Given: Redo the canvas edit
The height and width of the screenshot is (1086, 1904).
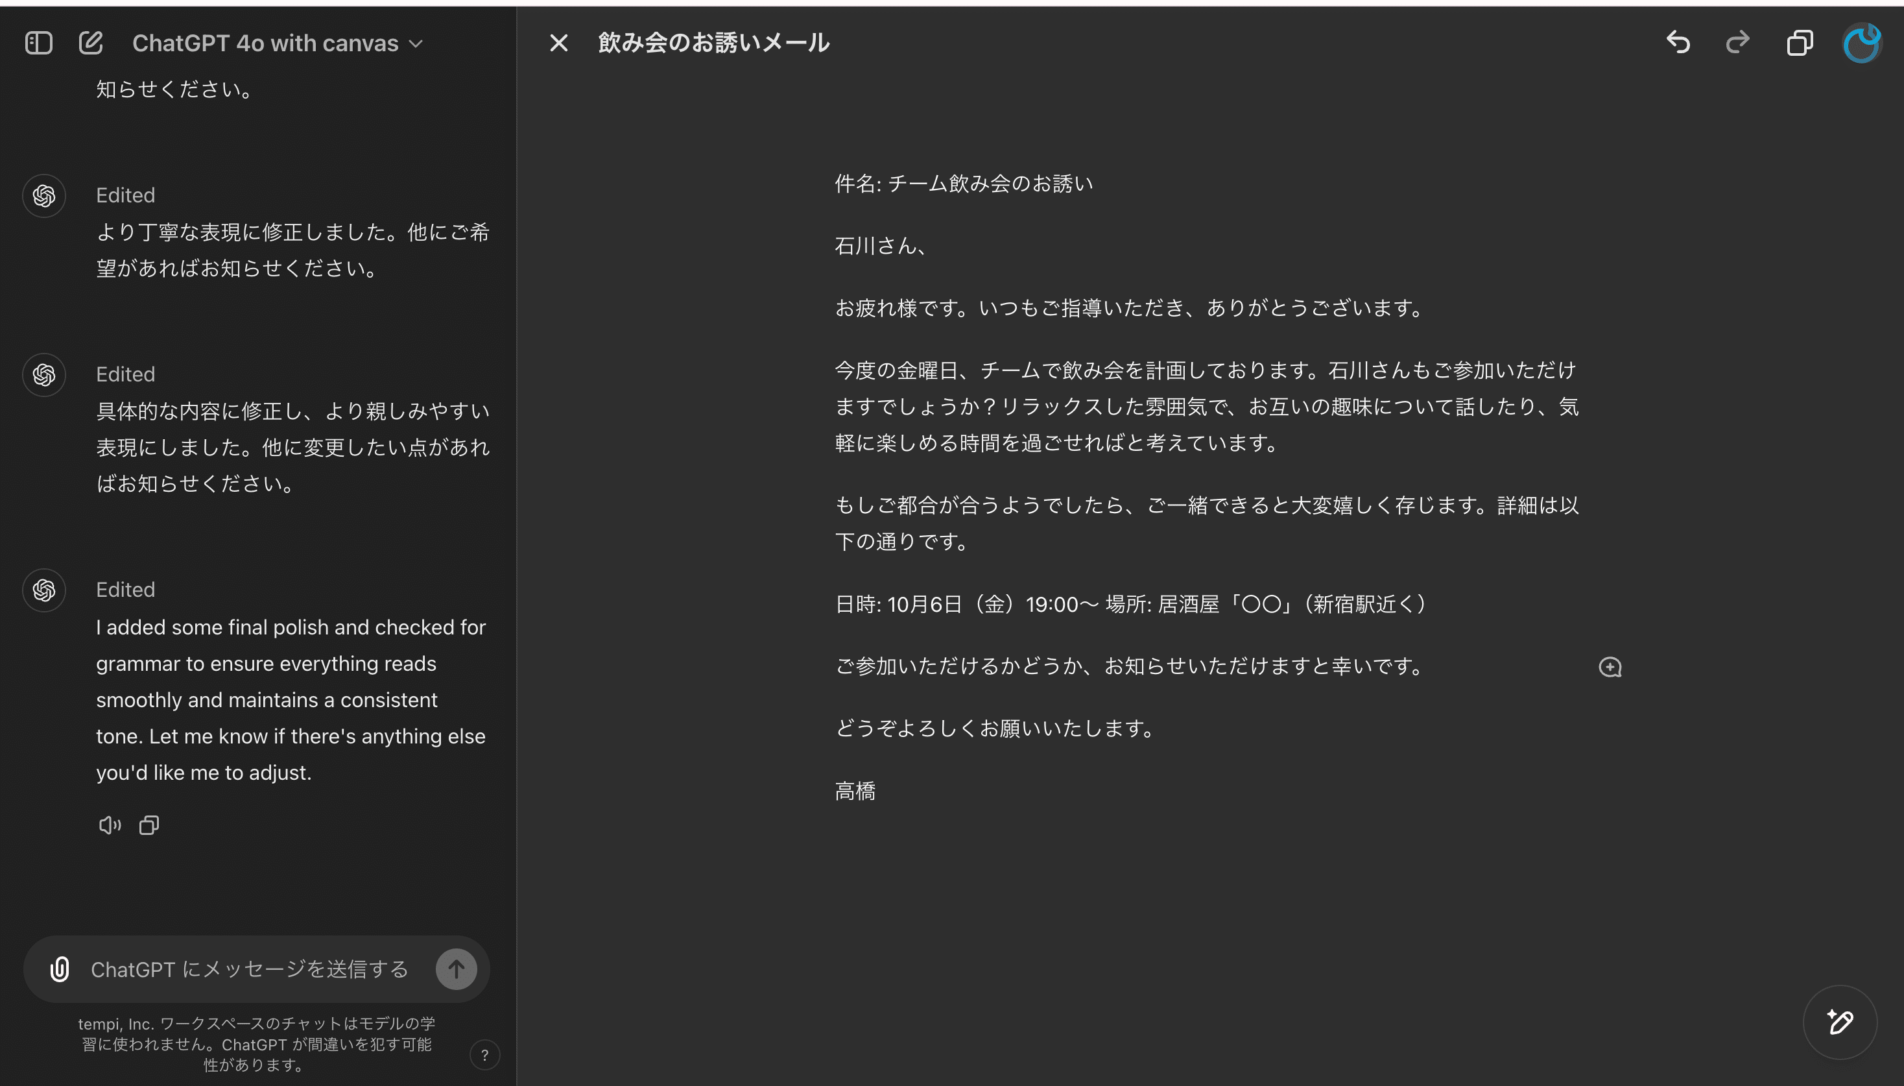Looking at the screenshot, I should click(x=1738, y=43).
